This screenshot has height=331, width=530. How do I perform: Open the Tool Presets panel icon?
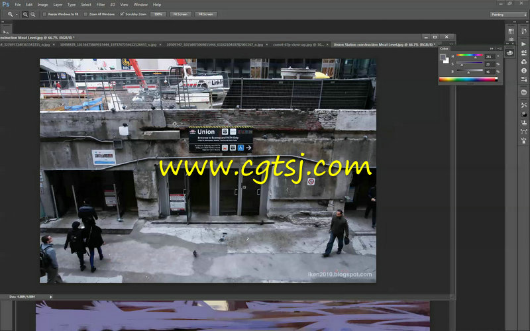(x=524, y=105)
